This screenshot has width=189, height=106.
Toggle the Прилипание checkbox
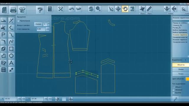18,21
